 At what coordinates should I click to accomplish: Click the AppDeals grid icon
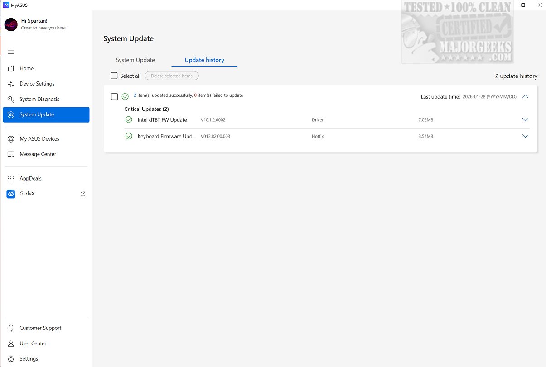tap(11, 179)
